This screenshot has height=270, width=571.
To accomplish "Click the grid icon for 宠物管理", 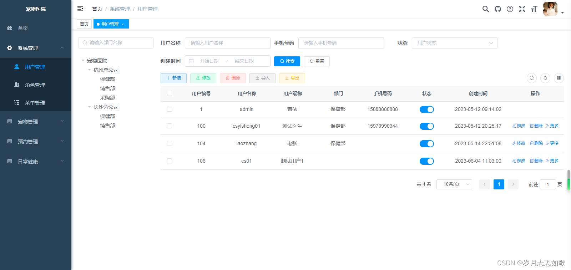I will (10, 121).
